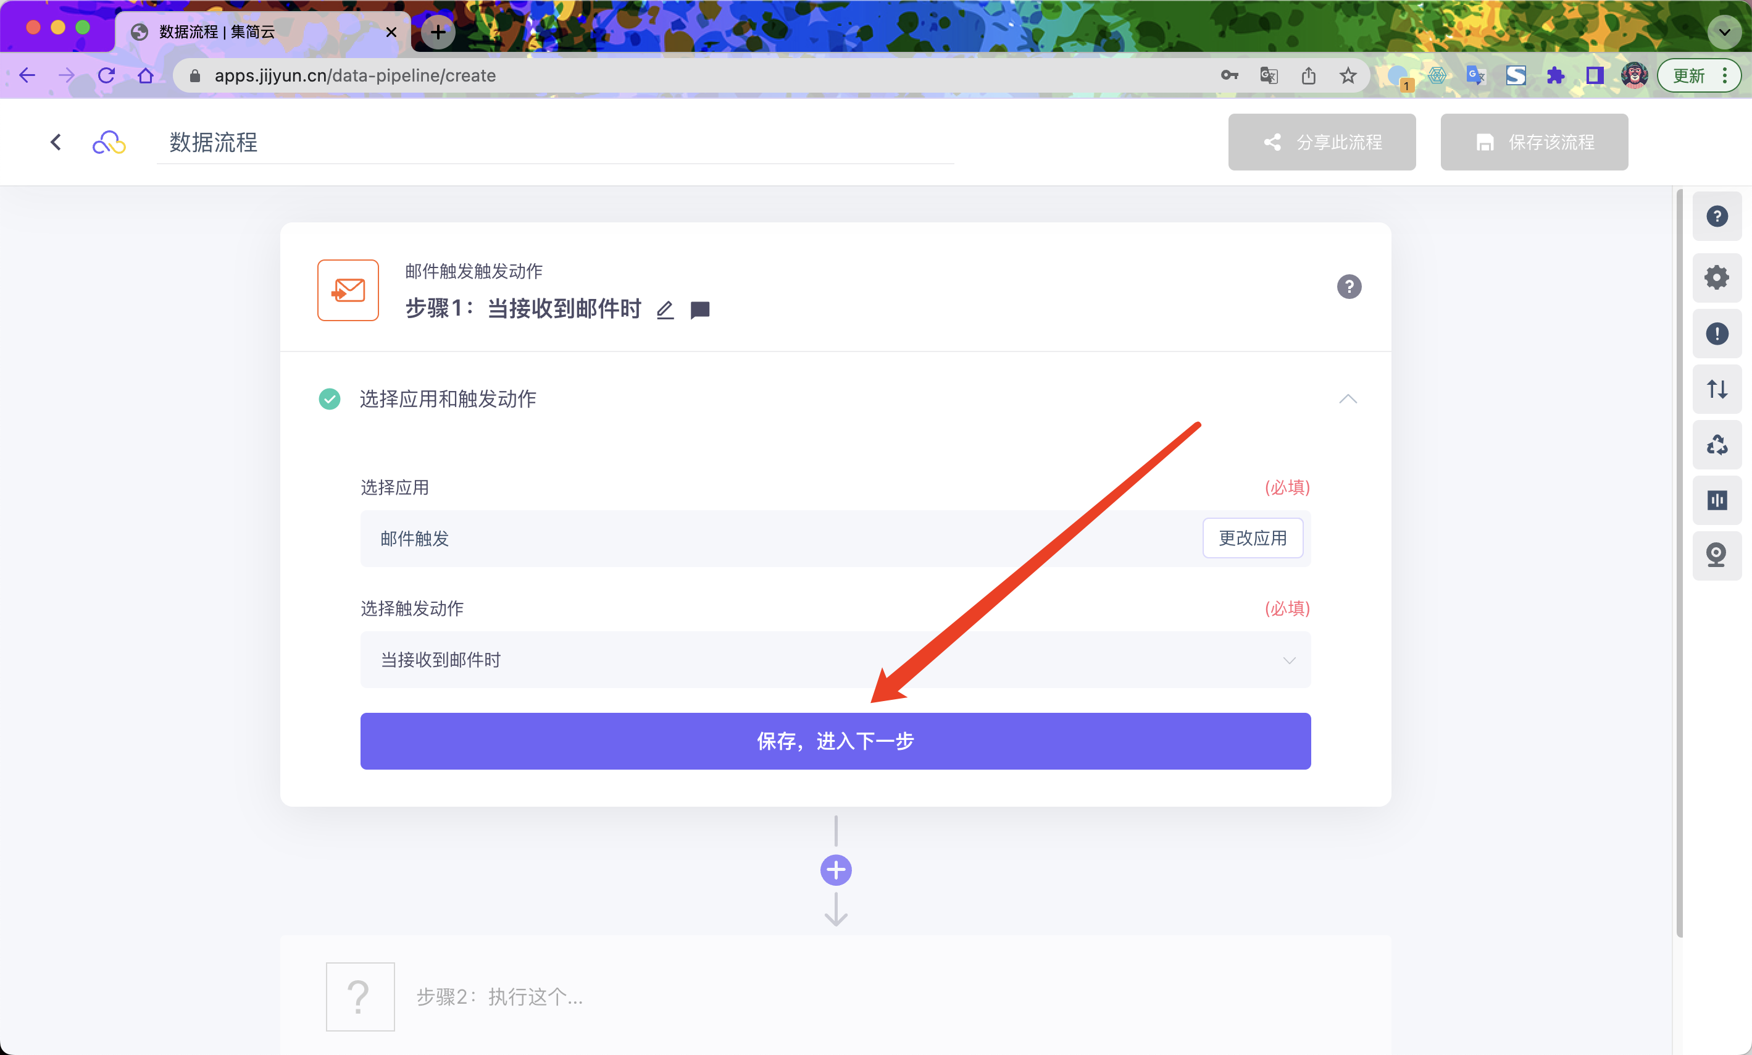The height and width of the screenshot is (1055, 1752).
Task: Click the up-down arrows sort icon in sidebar
Action: point(1716,389)
